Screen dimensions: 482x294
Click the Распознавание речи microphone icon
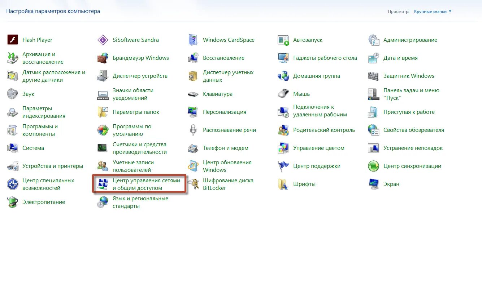(x=193, y=130)
